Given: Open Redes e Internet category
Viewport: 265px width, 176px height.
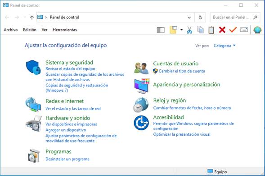Looking at the screenshot, I should [x=64, y=101].
